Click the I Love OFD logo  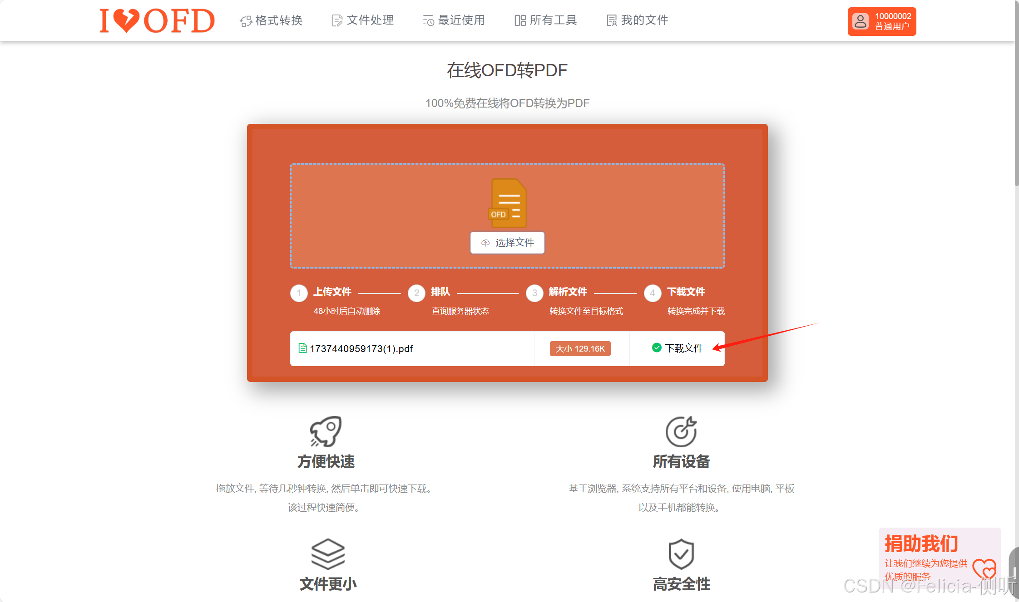click(x=157, y=21)
